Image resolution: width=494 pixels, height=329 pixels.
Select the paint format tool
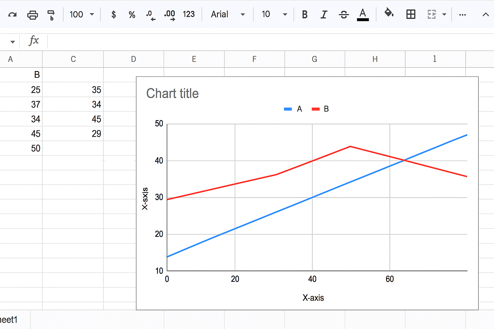(x=51, y=15)
